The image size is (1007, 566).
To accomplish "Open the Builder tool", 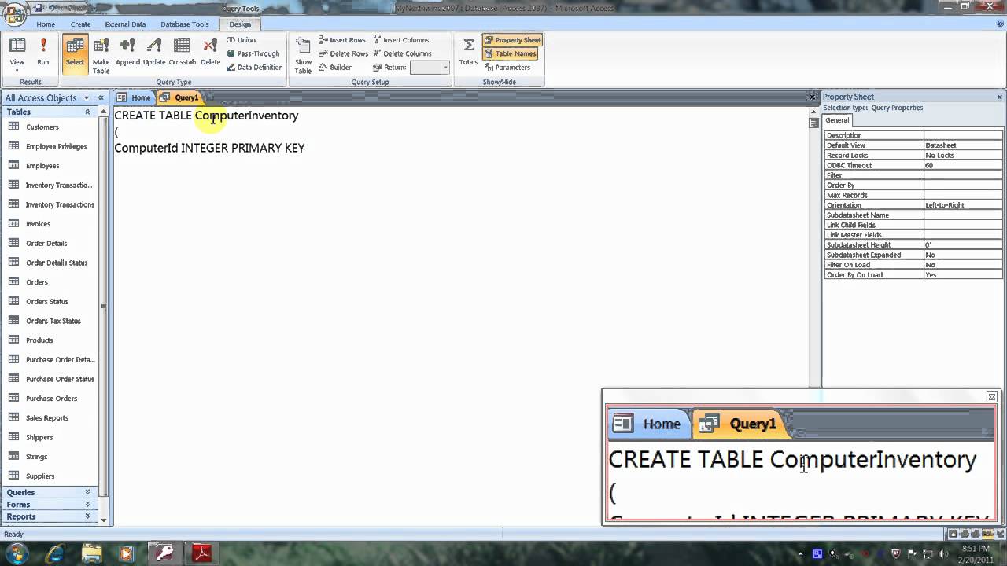I will pyautogui.click(x=335, y=68).
